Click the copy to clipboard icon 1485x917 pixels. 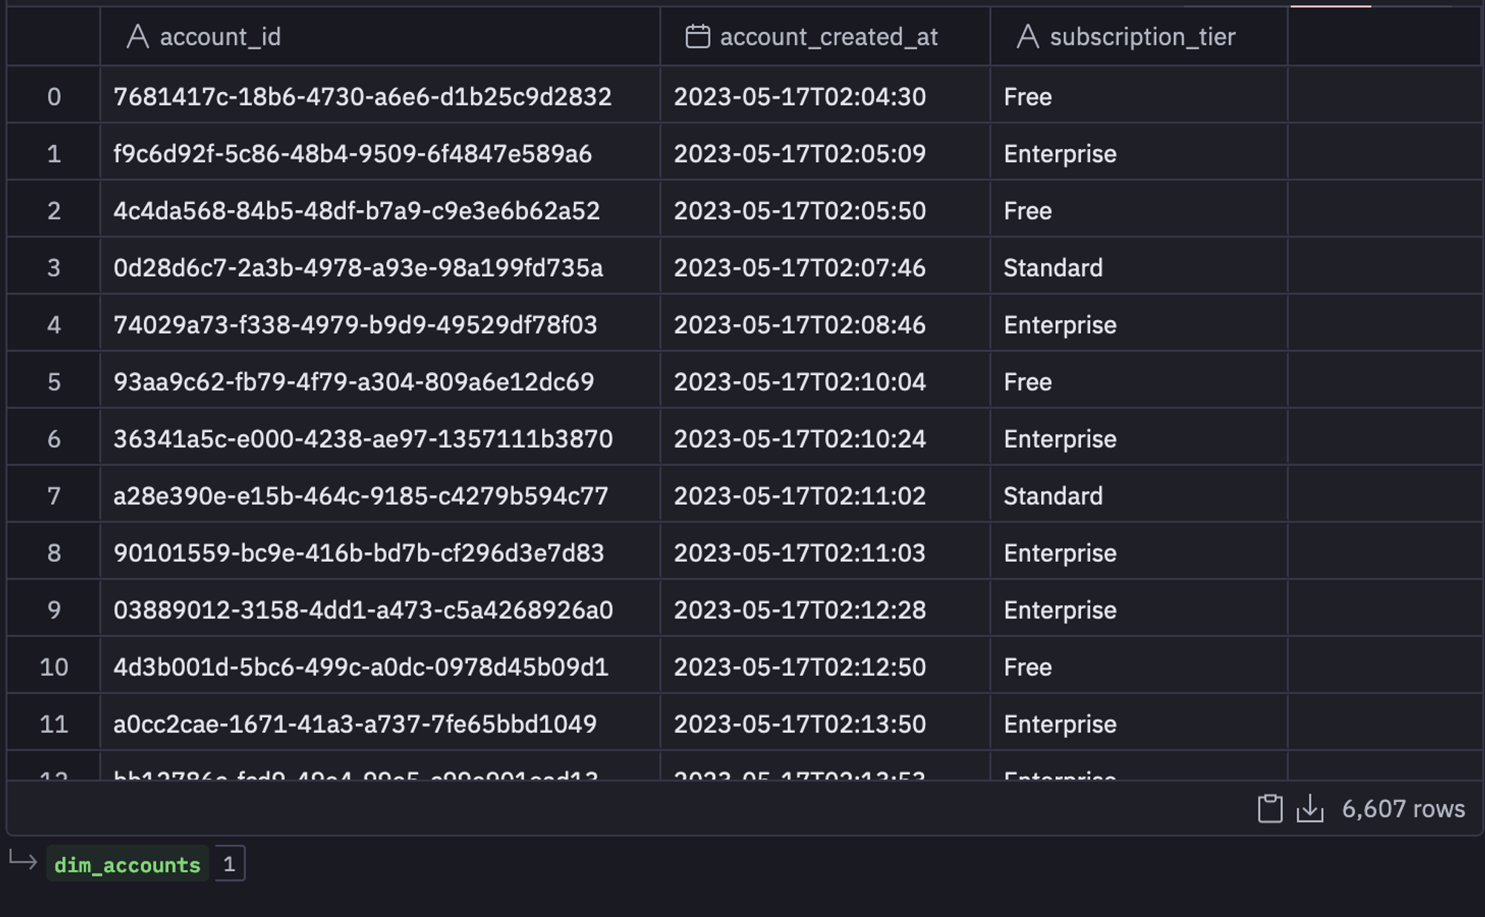[x=1270, y=809]
